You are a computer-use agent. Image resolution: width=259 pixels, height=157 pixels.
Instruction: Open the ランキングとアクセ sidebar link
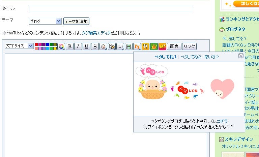(x=242, y=19)
